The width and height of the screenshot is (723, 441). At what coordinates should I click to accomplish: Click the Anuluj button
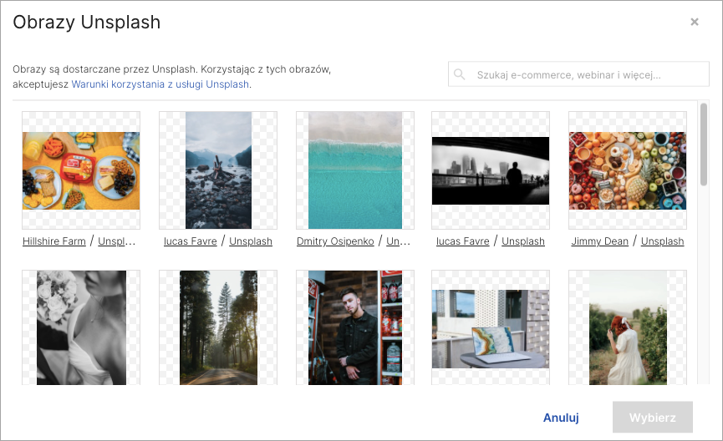[561, 418]
